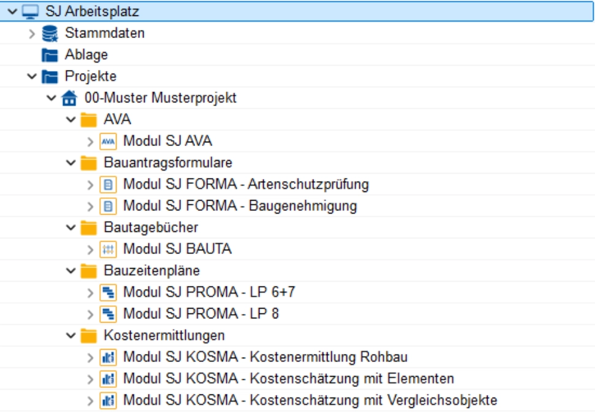Expand Modul SJ FORMA - Baugenehmigung
The image size is (595, 419).
pos(91,206)
